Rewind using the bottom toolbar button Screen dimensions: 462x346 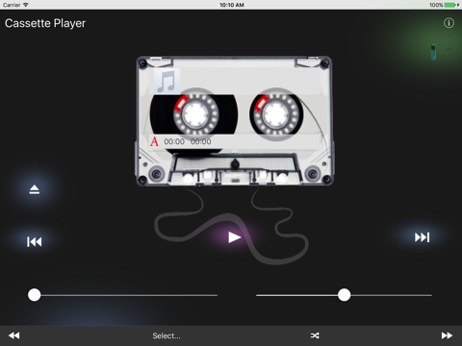tap(14, 335)
